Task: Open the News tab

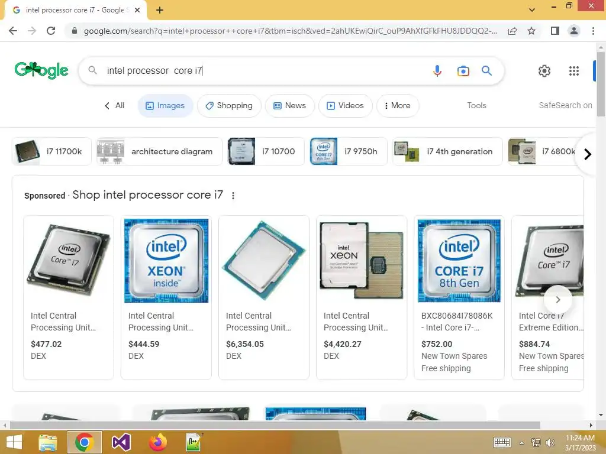Action: 290,105
